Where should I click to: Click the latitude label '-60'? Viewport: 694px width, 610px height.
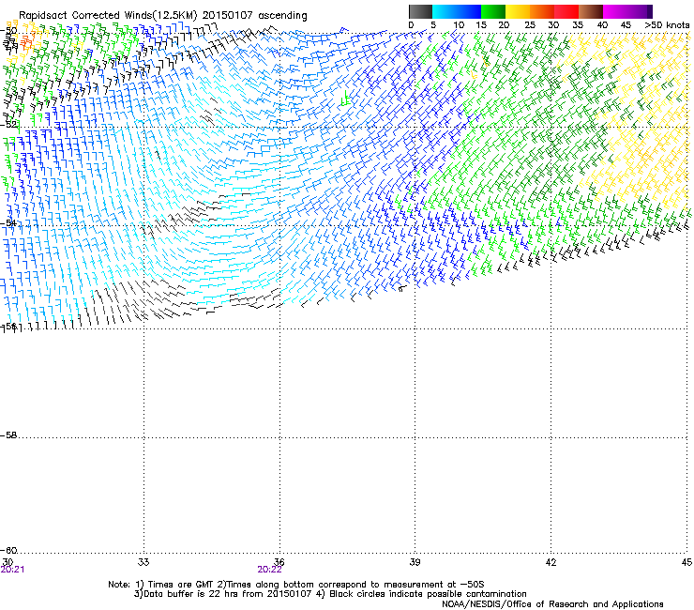click(x=8, y=550)
